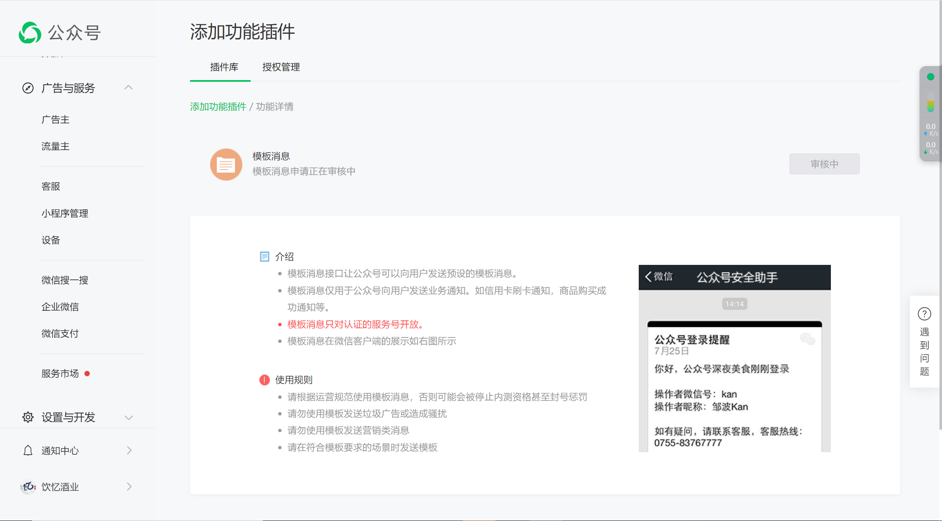The image size is (942, 521).
Task: Click the compass icon beside 广告与服务
Action: click(x=28, y=88)
